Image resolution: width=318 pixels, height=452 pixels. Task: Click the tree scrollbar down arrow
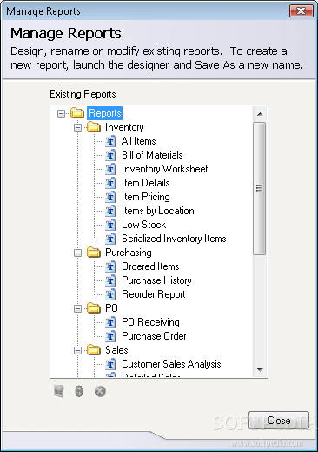(x=260, y=369)
